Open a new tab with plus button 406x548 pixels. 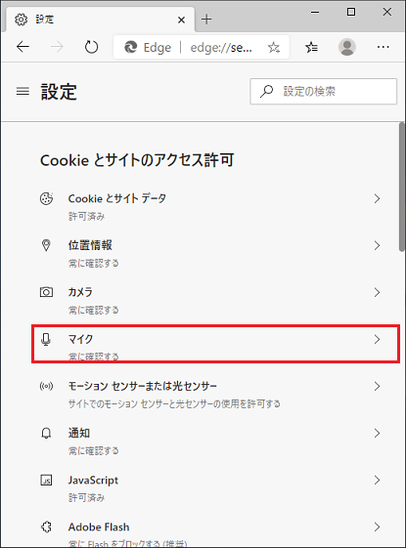206,20
